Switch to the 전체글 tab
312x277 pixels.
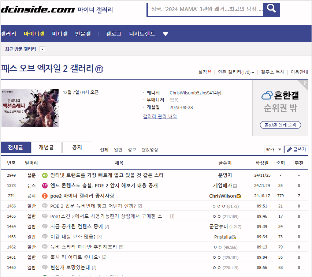coord(16,147)
